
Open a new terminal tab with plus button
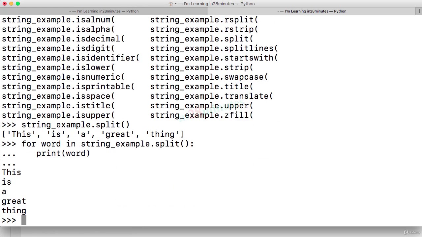tap(419, 11)
